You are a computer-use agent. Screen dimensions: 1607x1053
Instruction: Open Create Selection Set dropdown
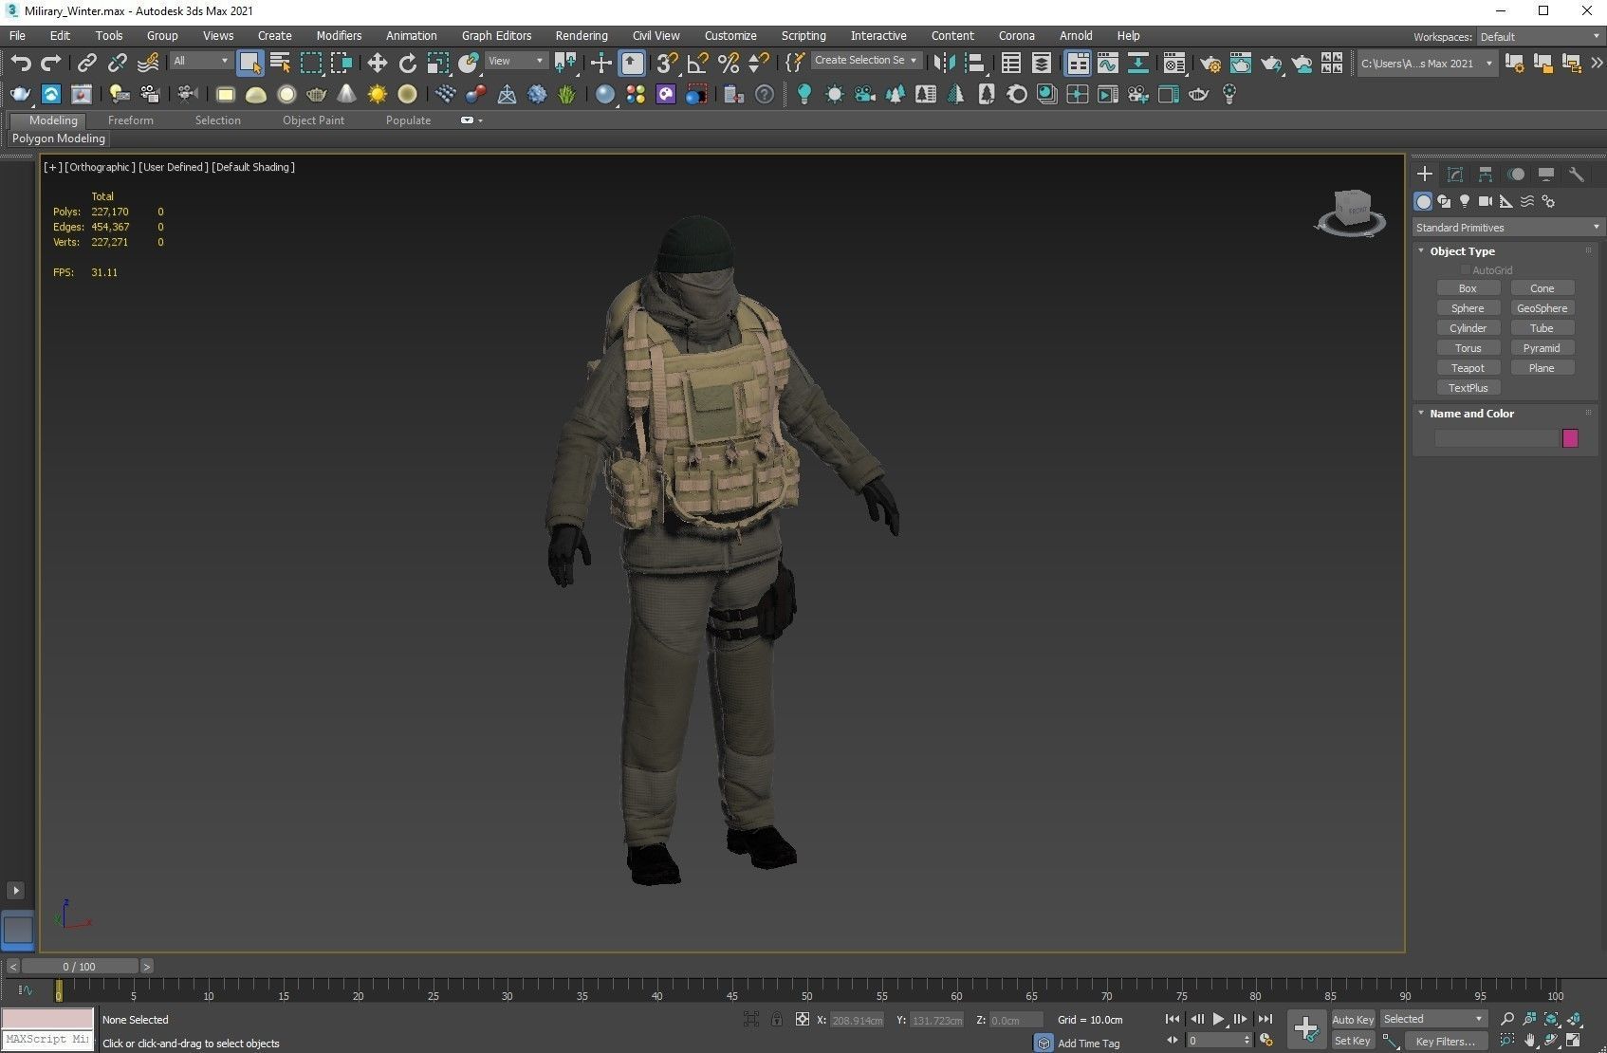(x=865, y=60)
